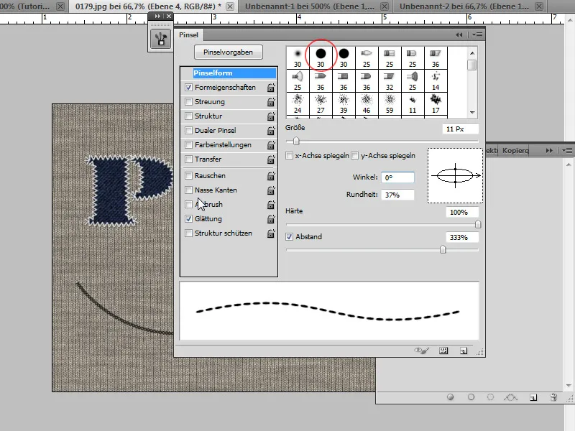Open the Kopierquelle panel tab

click(515, 151)
